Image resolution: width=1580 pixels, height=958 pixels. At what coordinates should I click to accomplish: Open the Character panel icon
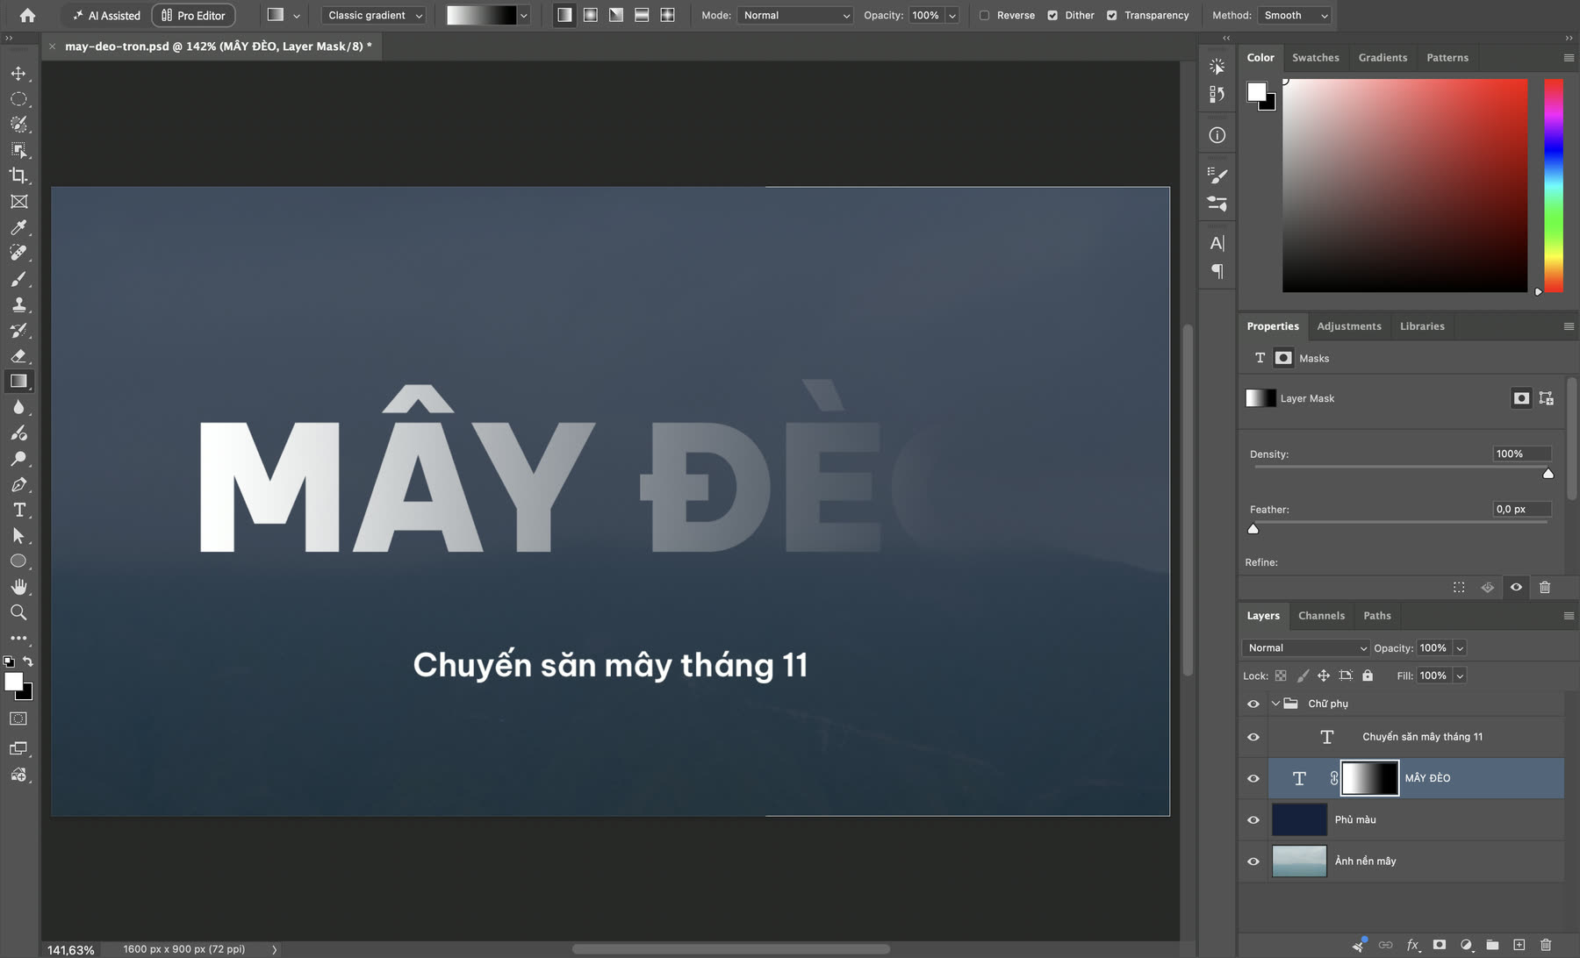point(1217,243)
